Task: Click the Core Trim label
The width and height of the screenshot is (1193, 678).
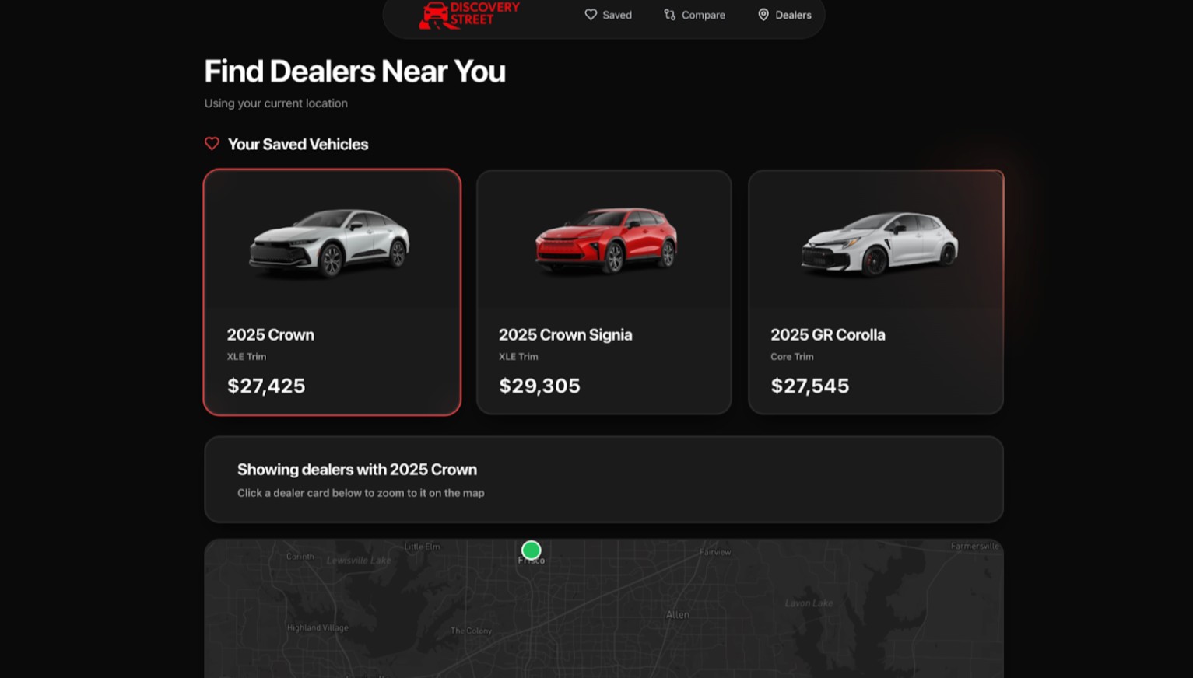Action: [792, 357]
